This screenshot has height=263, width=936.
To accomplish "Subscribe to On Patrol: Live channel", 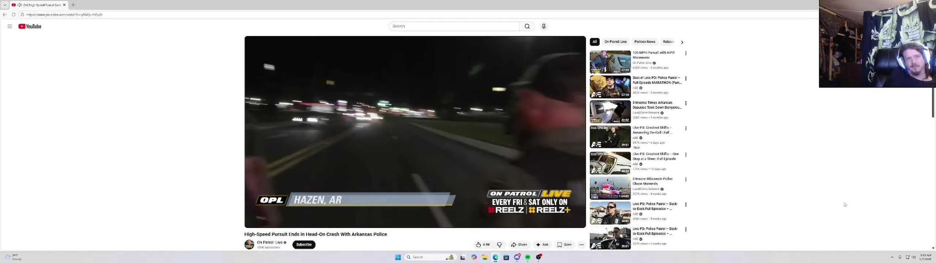I will pyautogui.click(x=304, y=245).
